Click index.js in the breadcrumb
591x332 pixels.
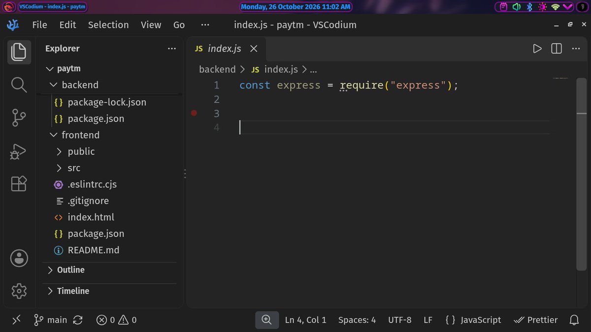[281, 69]
